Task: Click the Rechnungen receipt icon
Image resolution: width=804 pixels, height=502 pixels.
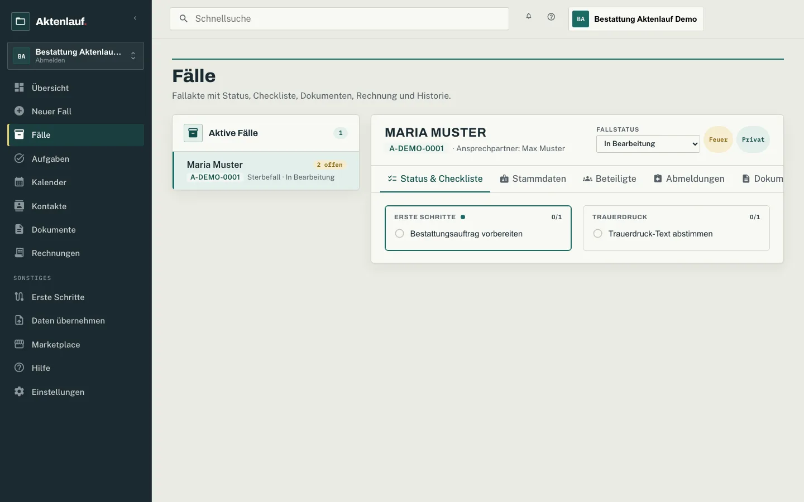Action: [19, 253]
